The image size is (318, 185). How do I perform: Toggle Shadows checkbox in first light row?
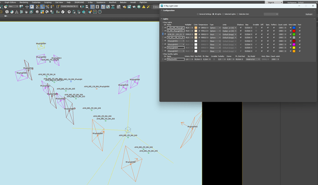click(241, 28)
